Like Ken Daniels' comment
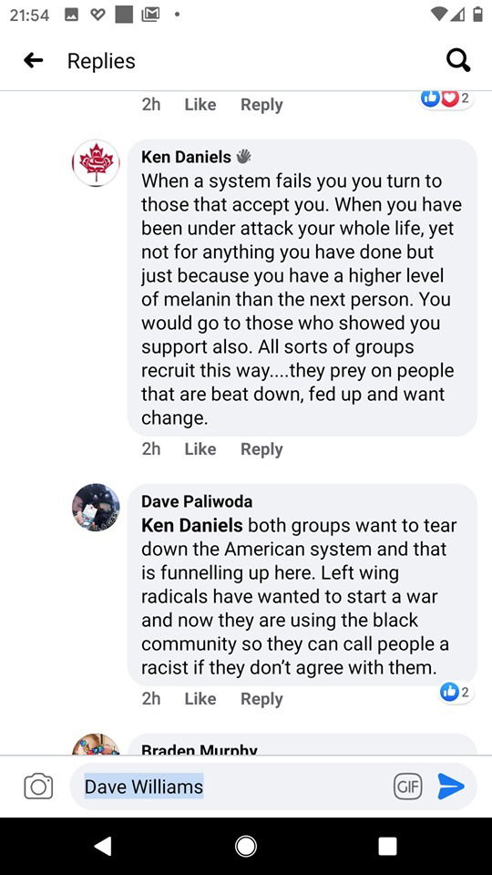 [200, 449]
